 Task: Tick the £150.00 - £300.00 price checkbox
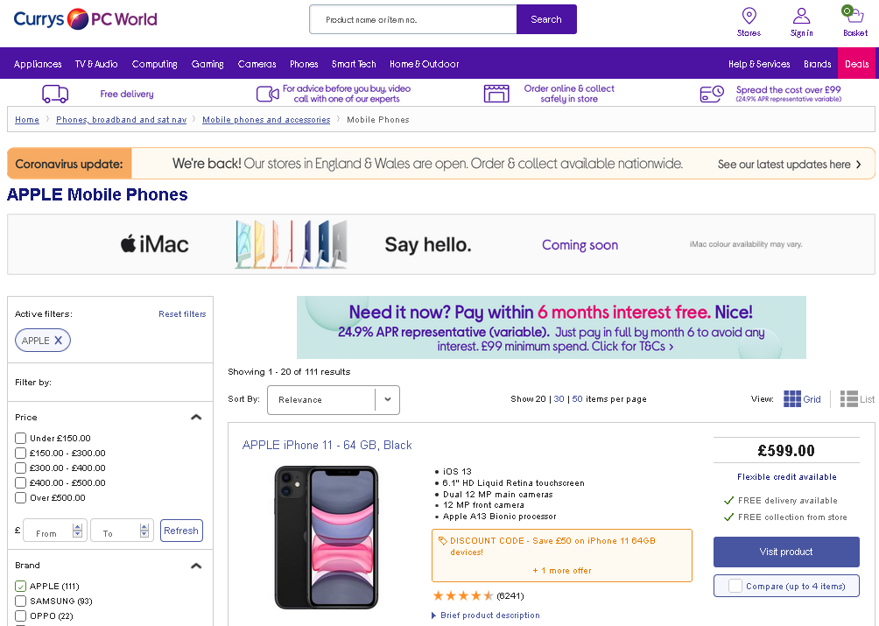click(21, 453)
